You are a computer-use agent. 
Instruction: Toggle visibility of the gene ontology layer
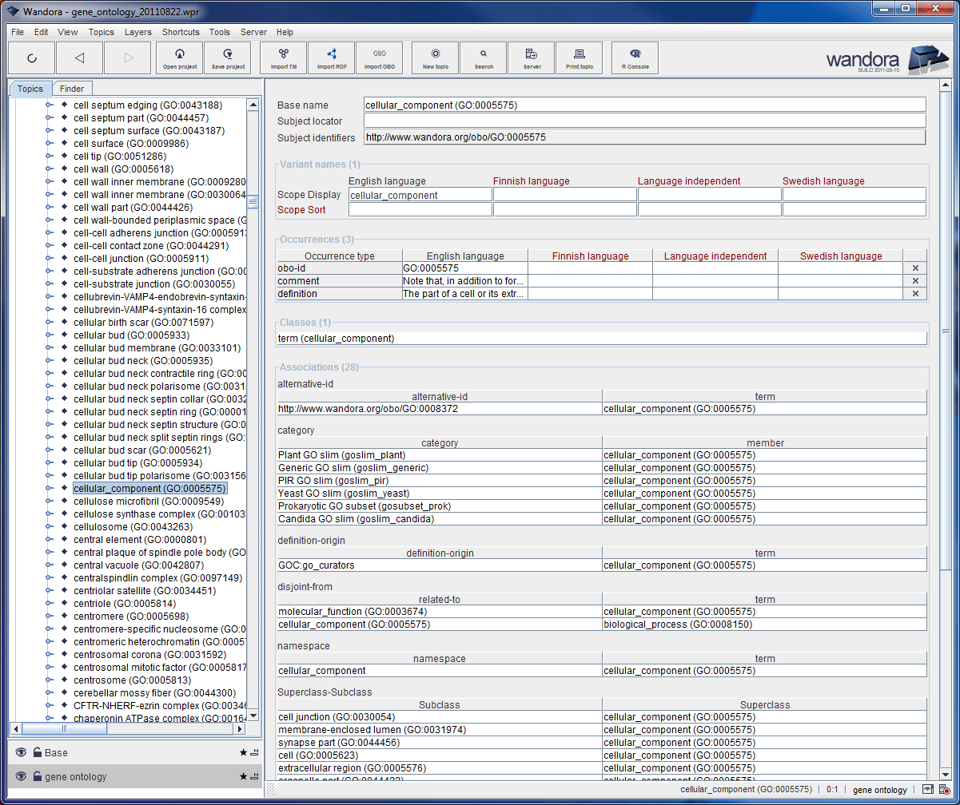pyautogui.click(x=20, y=776)
